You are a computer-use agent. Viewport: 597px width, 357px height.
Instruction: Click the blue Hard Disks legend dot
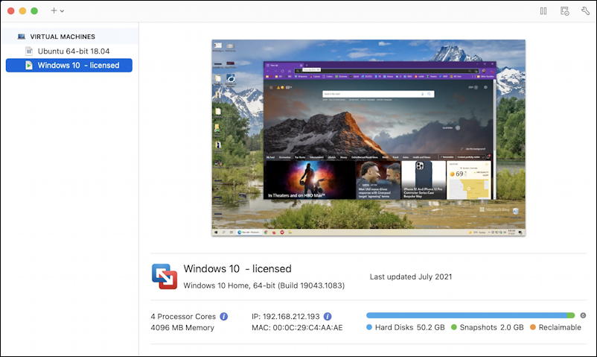[x=370, y=328]
